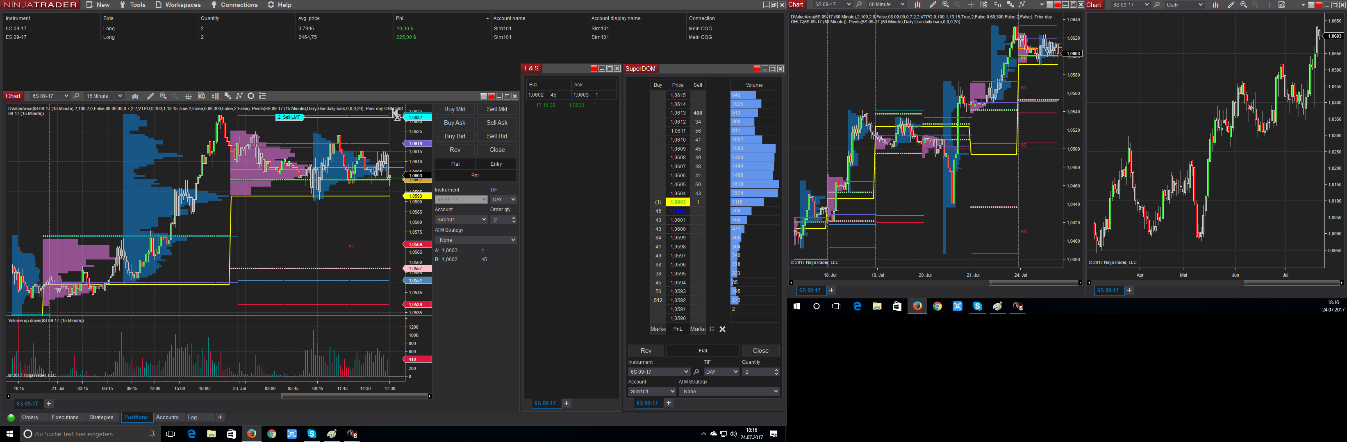The image size is (1347, 442).
Task: Expand Chart Trader TIF DAY dropdown
Action: coord(503,199)
